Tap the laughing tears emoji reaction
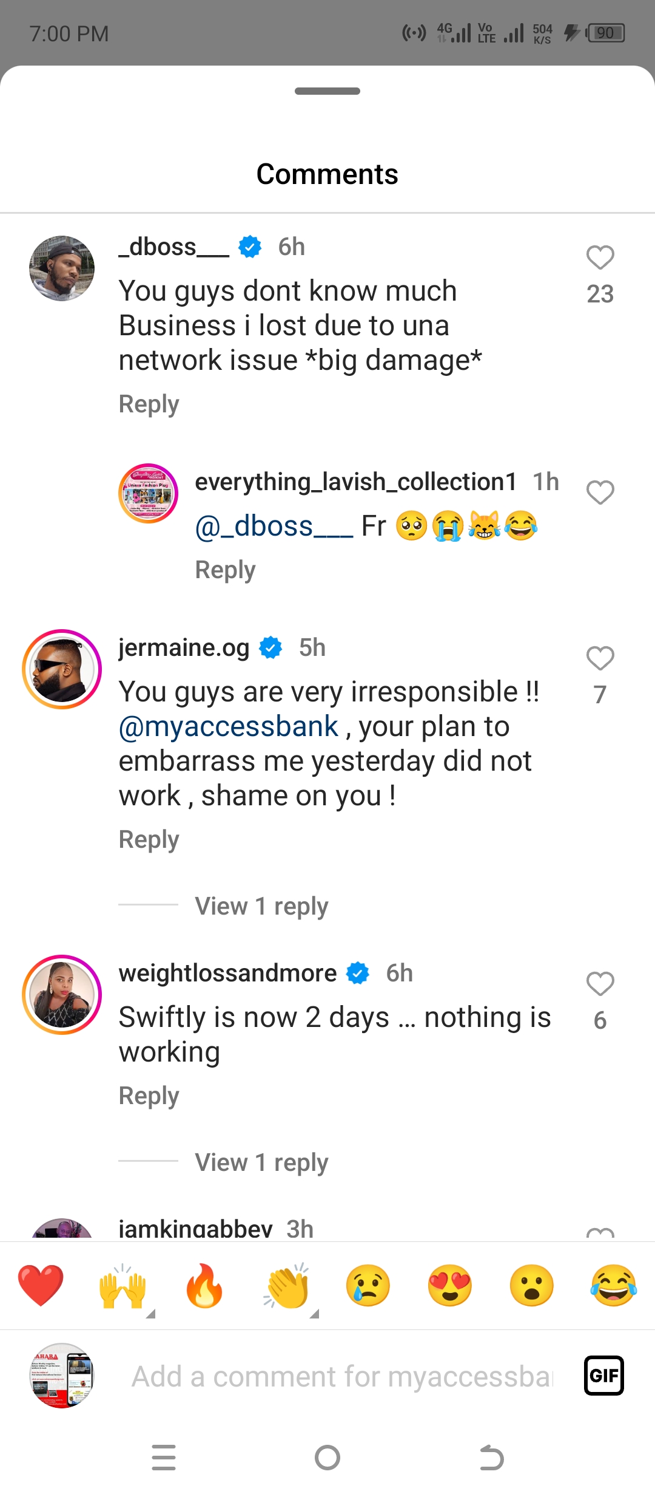The height and width of the screenshot is (1494, 655). [614, 1285]
